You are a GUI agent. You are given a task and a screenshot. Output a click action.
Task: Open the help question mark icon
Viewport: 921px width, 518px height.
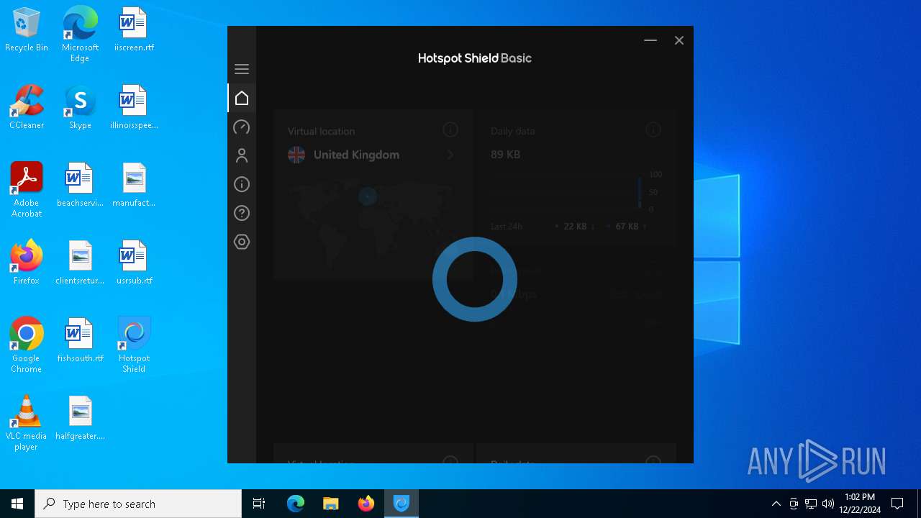pyautogui.click(x=242, y=213)
